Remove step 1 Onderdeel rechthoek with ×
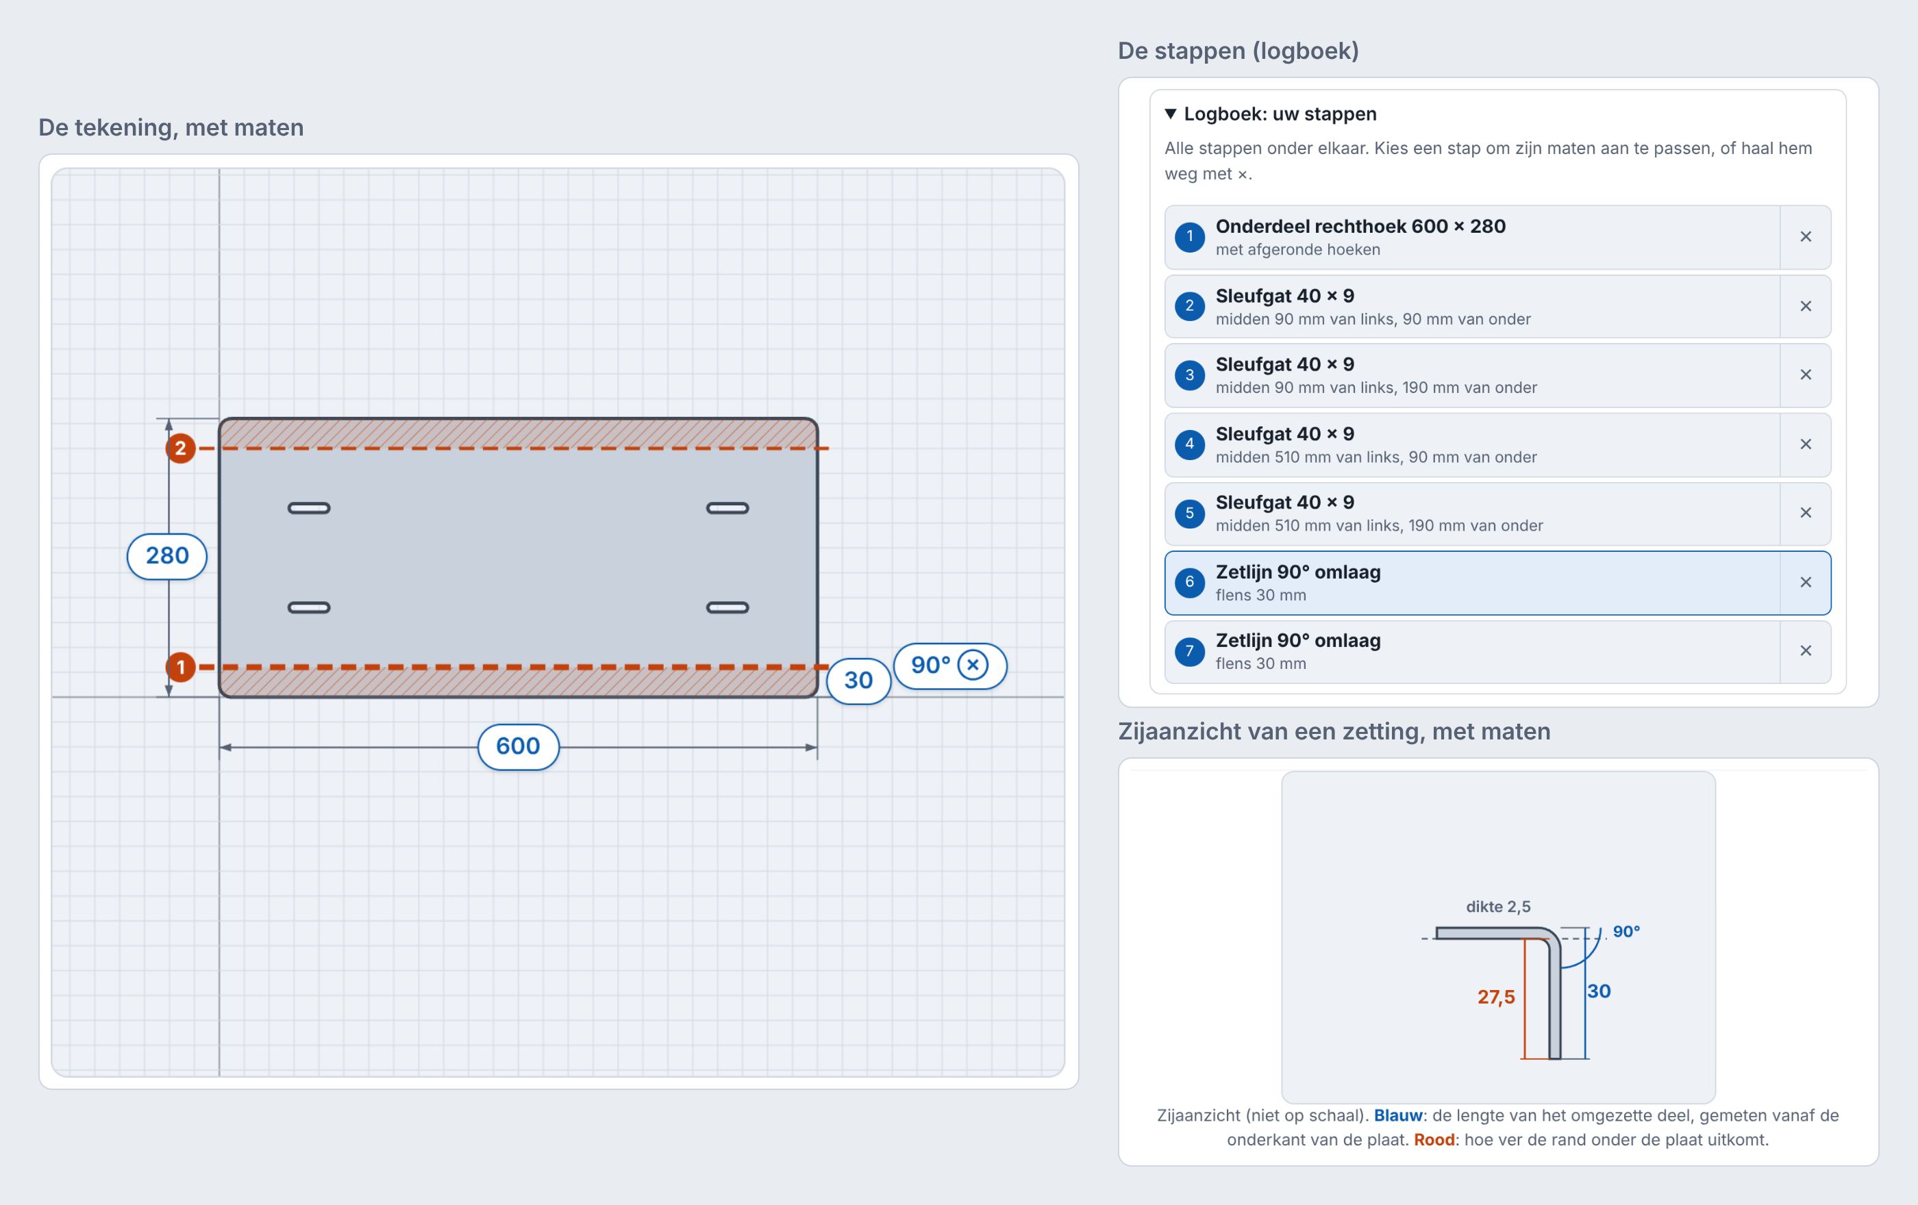The image size is (1918, 1205). click(x=1805, y=237)
